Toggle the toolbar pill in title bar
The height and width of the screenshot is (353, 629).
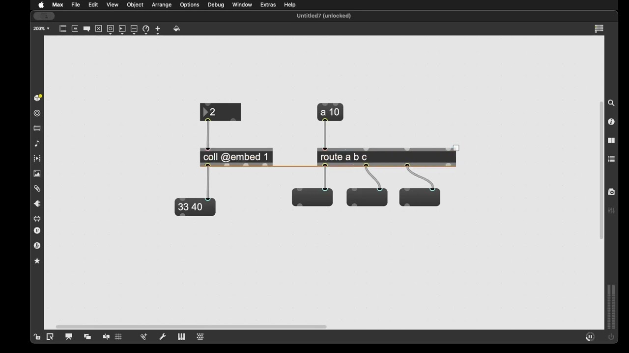coord(44,16)
